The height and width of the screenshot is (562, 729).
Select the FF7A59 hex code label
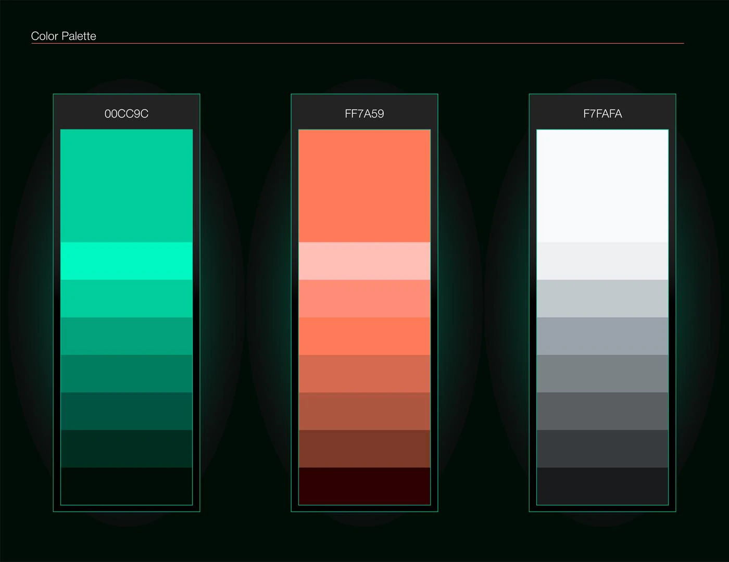364,113
